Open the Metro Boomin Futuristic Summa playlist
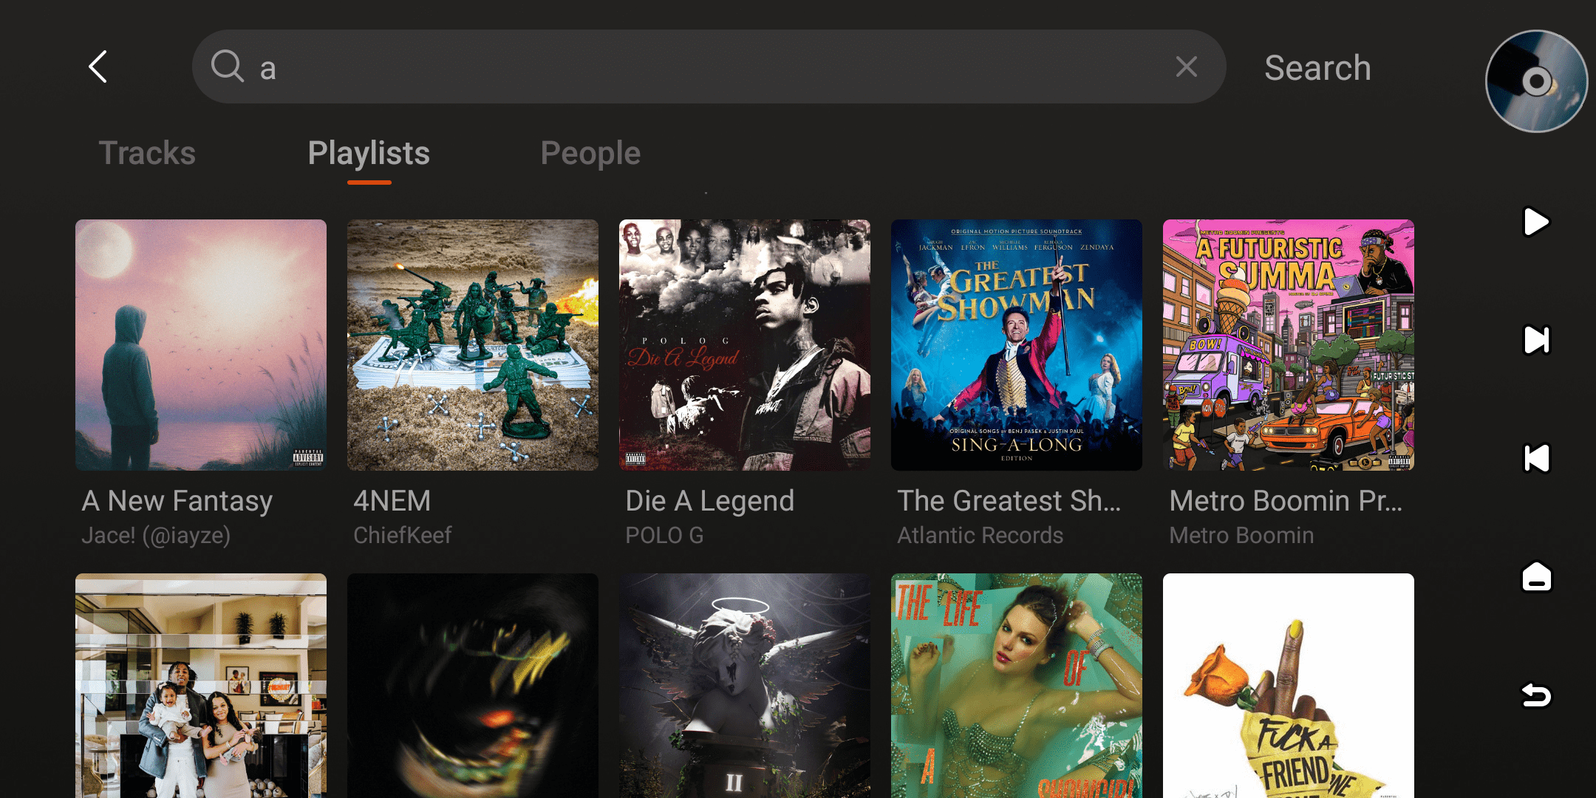Viewport: 1596px width, 798px height. (x=1289, y=345)
